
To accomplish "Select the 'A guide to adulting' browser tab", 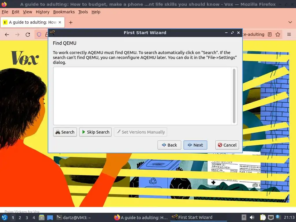I will pyautogui.click(x=32, y=22).
